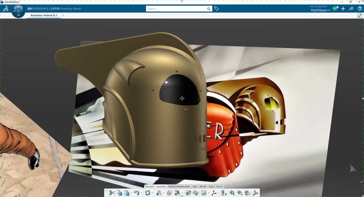Click the compass west 3D quadrant
364x197 pixels.
[x=14, y=11]
